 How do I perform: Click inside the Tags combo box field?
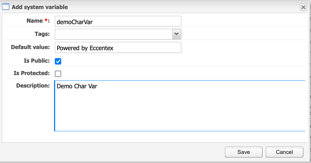click(x=114, y=34)
